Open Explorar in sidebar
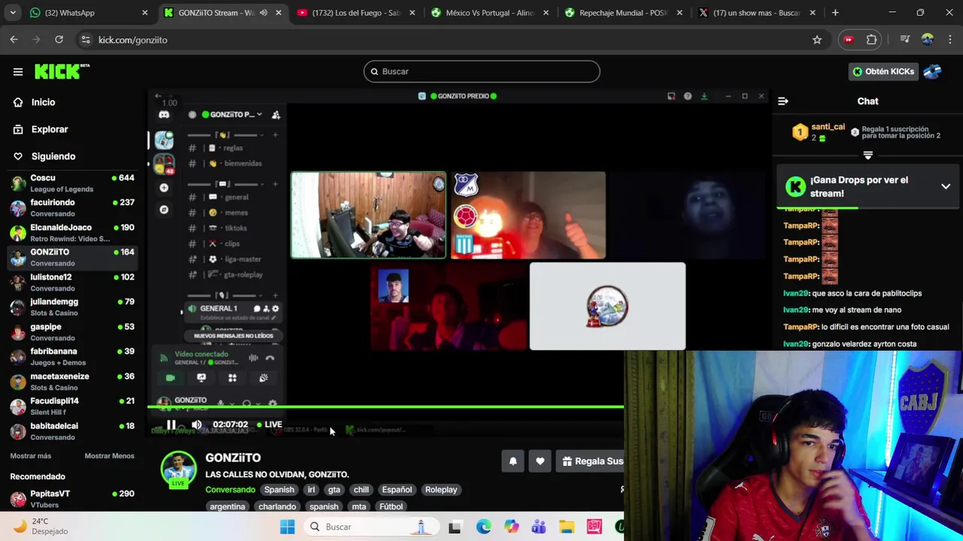This screenshot has height=541, width=963. [x=50, y=129]
